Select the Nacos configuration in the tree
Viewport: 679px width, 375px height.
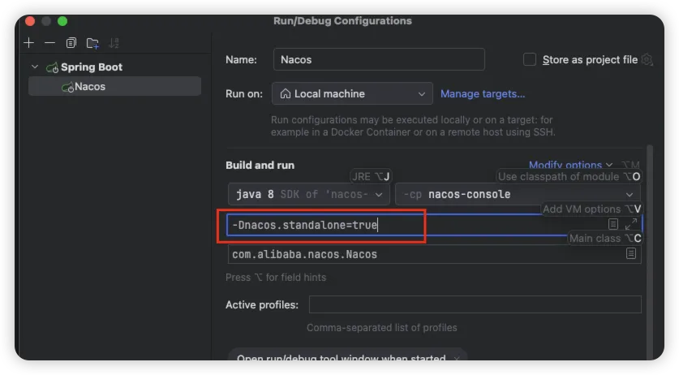(x=90, y=87)
